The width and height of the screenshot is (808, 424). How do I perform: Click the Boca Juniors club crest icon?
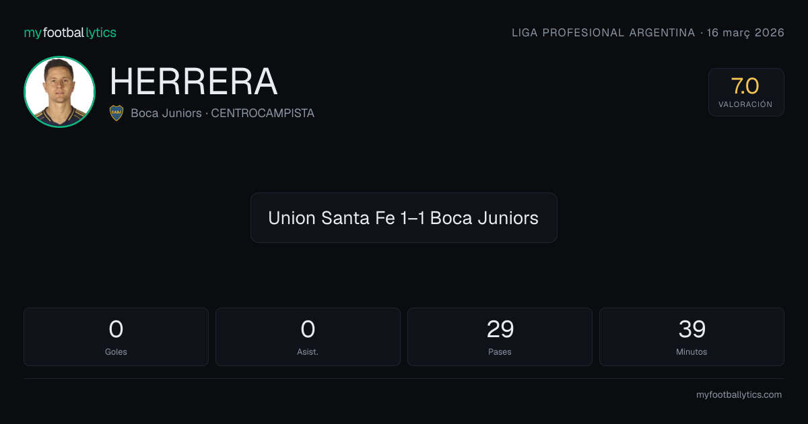(116, 113)
